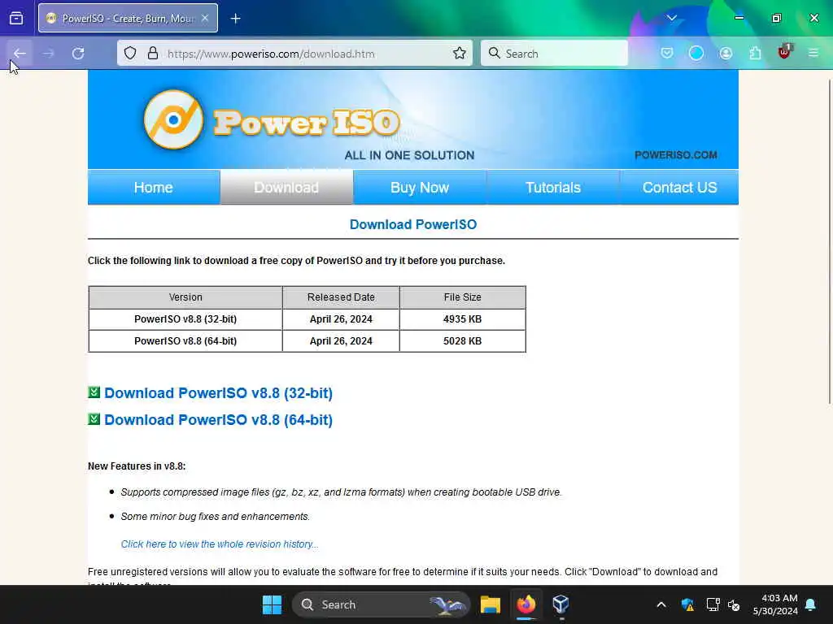Viewport: 833px width, 624px height.
Task: Open Firefox hamburger application menu
Action: [x=813, y=53]
